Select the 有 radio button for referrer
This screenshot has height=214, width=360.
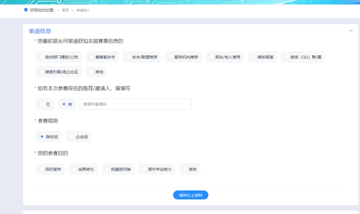point(64,104)
